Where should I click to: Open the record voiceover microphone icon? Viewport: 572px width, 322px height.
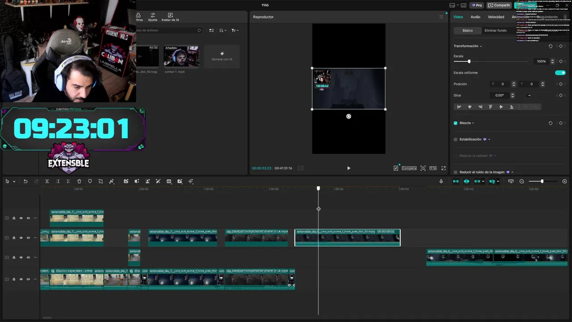441,181
